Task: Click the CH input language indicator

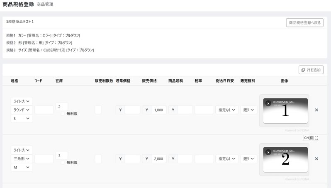Action: [x=306, y=138]
